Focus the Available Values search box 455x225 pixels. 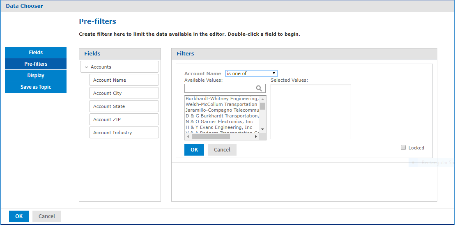click(225, 88)
